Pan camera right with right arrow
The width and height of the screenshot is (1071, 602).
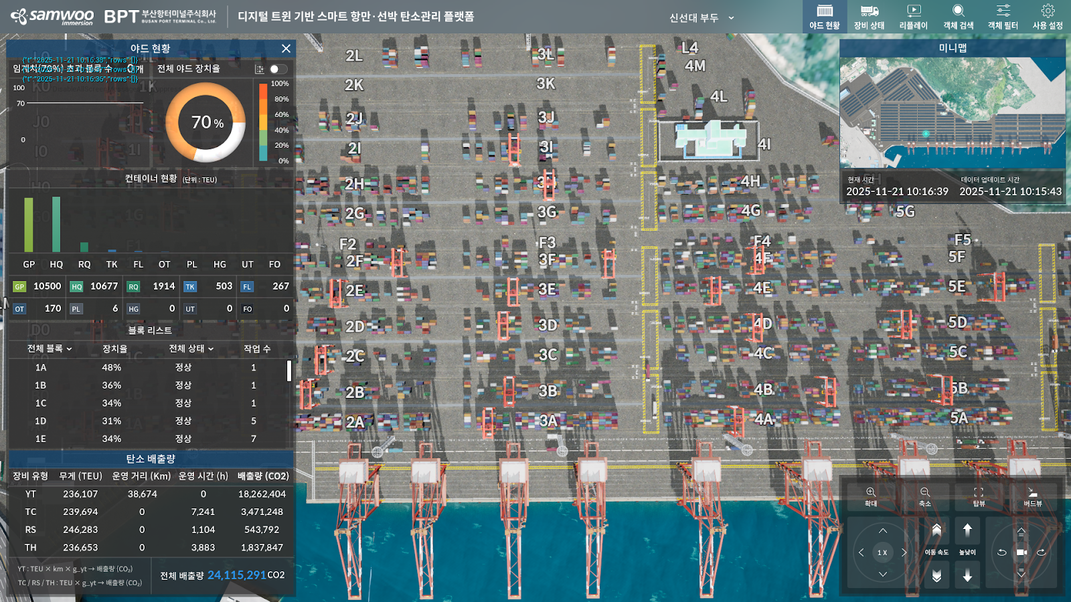904,553
